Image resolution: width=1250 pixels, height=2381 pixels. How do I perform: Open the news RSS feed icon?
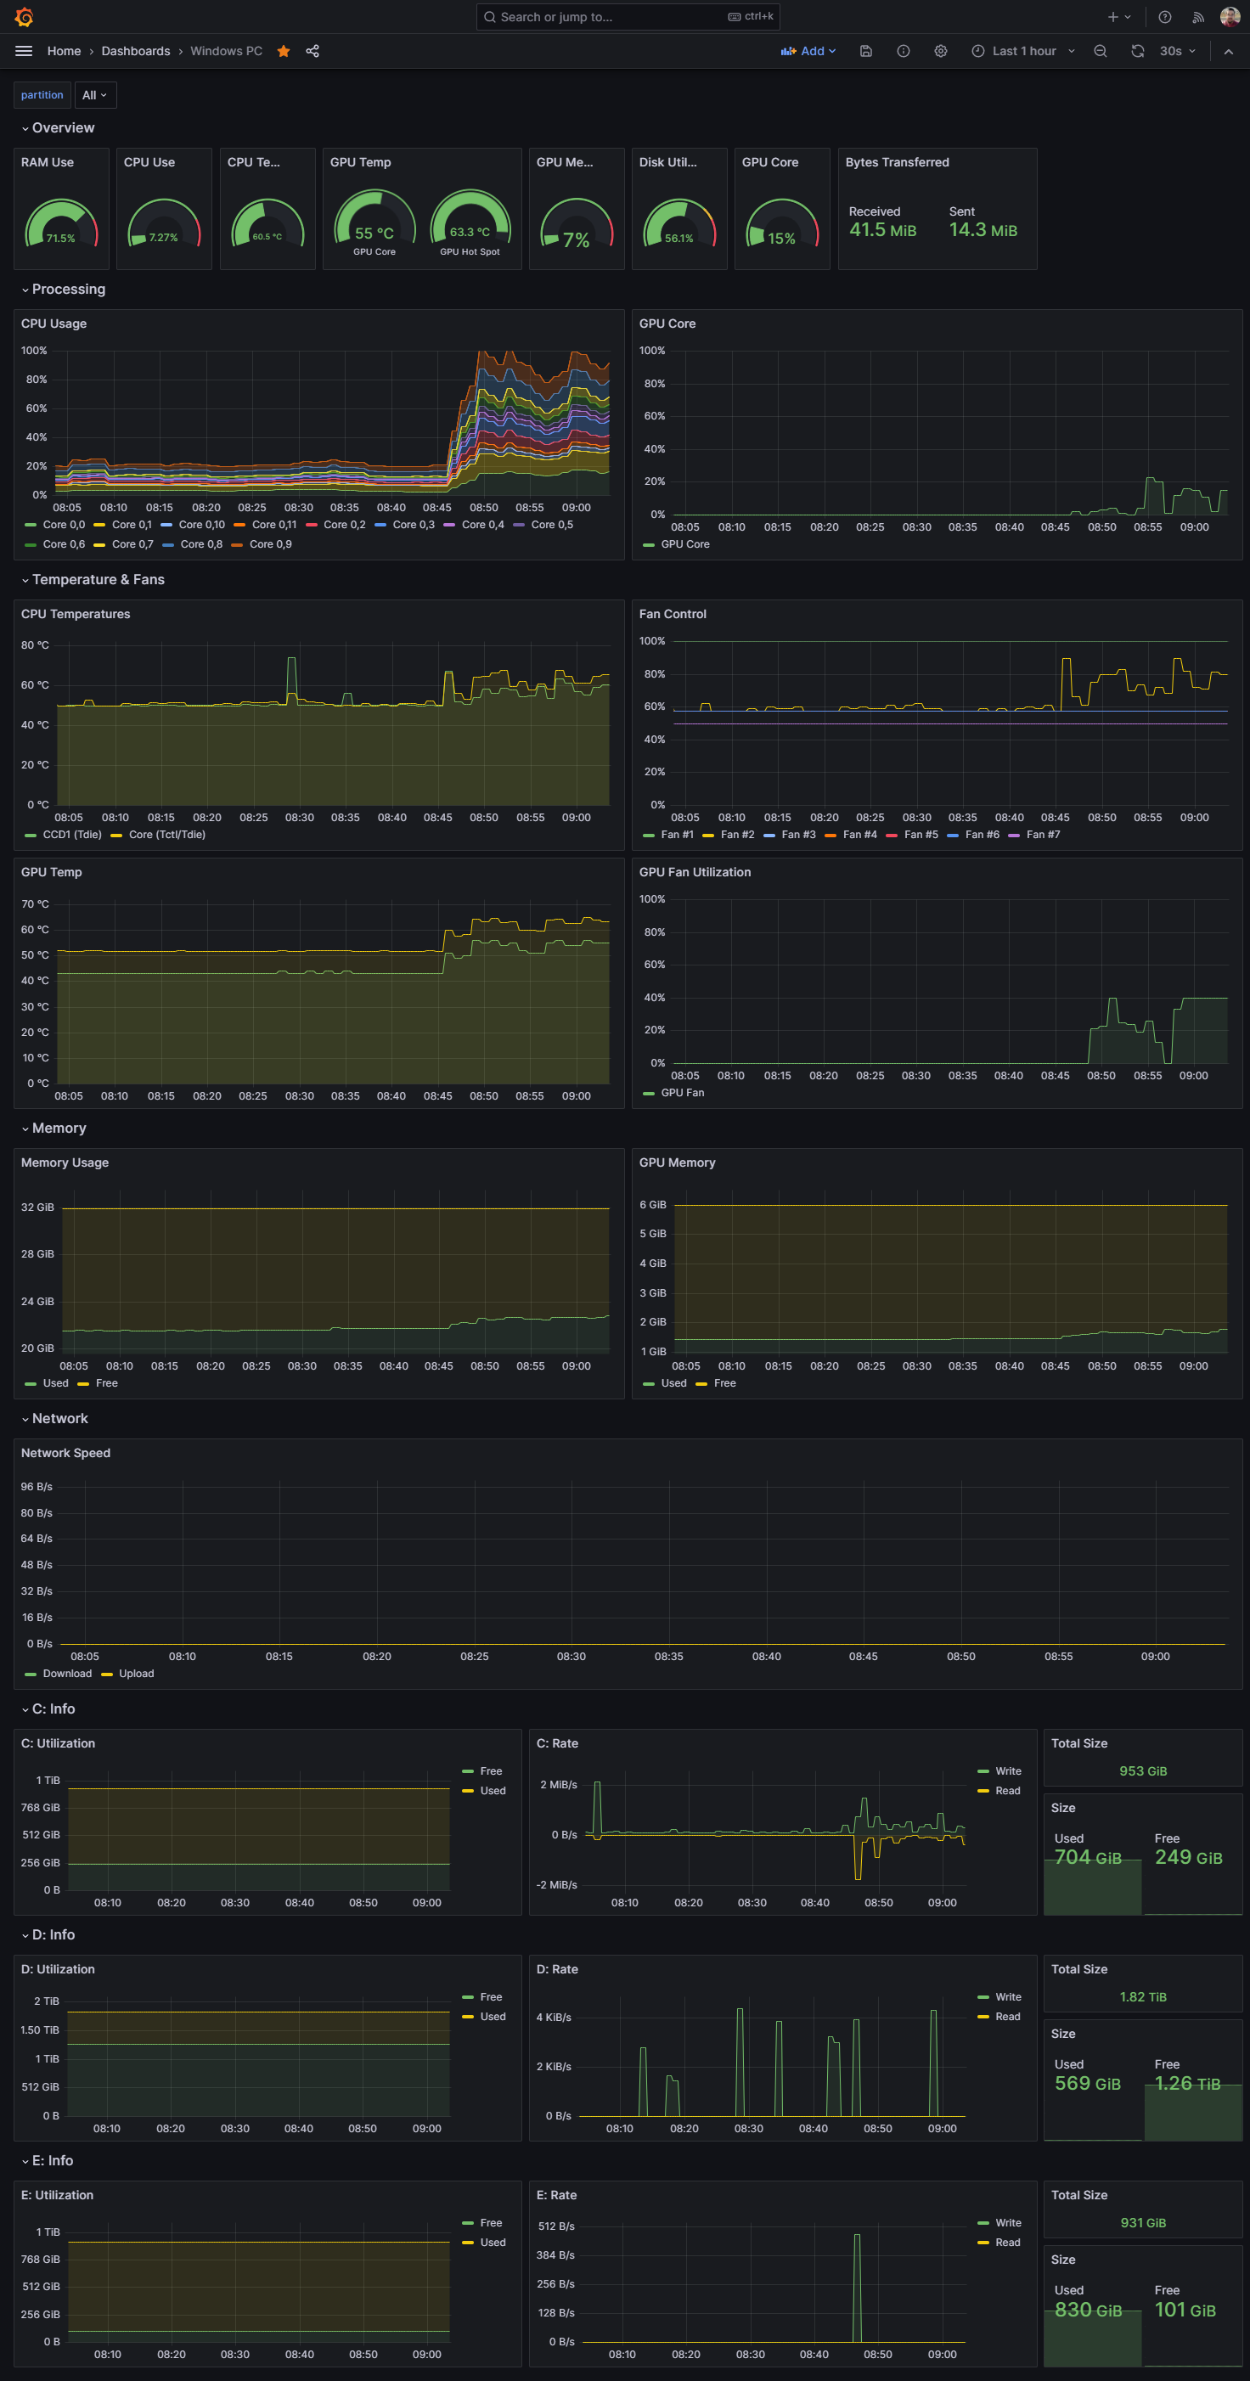1197,17
